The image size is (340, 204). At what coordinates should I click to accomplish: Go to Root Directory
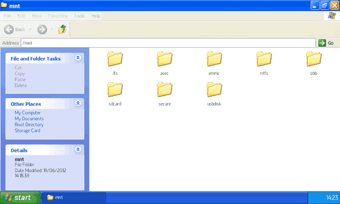[x=29, y=125]
